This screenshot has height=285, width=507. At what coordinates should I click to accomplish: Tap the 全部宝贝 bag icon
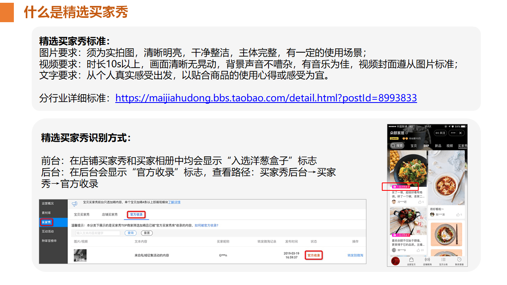pos(412,260)
